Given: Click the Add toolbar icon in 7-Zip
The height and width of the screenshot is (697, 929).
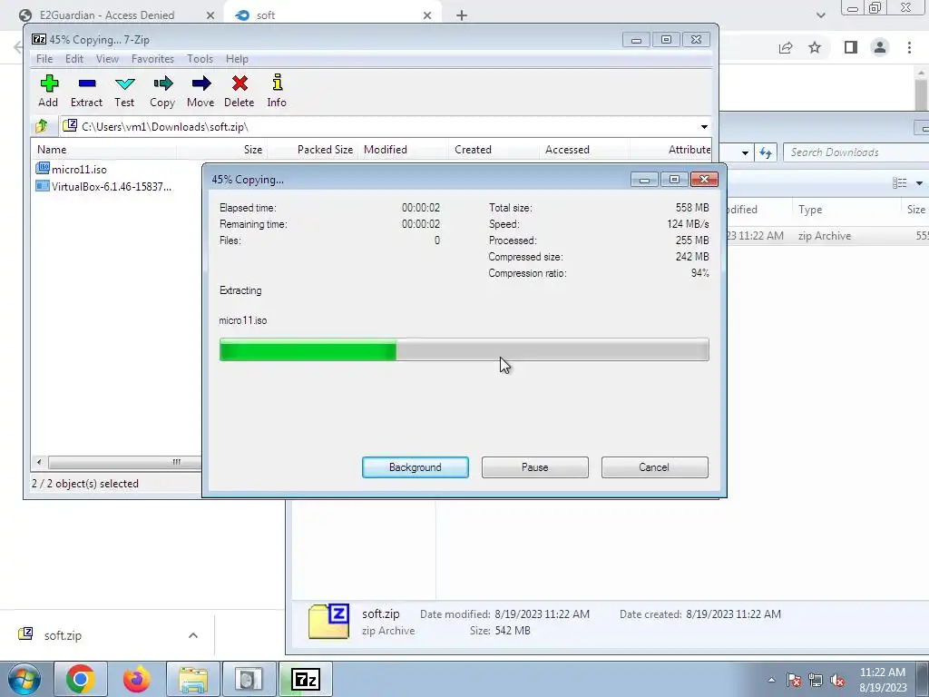Looking at the screenshot, I should (49, 91).
